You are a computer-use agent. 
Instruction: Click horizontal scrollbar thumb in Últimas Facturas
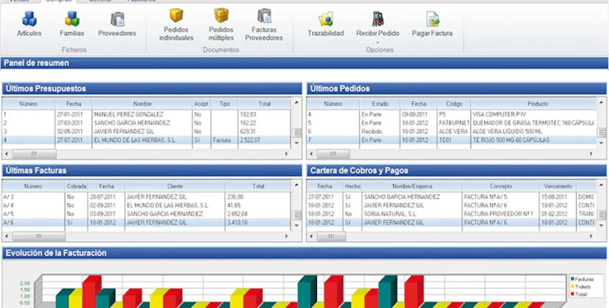tap(38, 236)
